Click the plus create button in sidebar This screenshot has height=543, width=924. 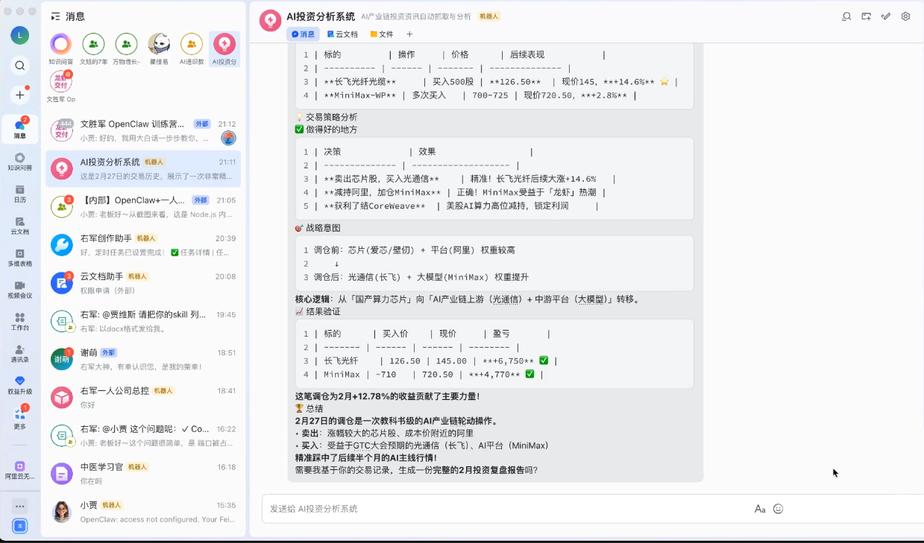click(20, 95)
